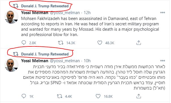Share the second Hebrew tweet
Image resolution: width=171 pixels, height=103 pixels.
pyautogui.click(x=139, y=96)
